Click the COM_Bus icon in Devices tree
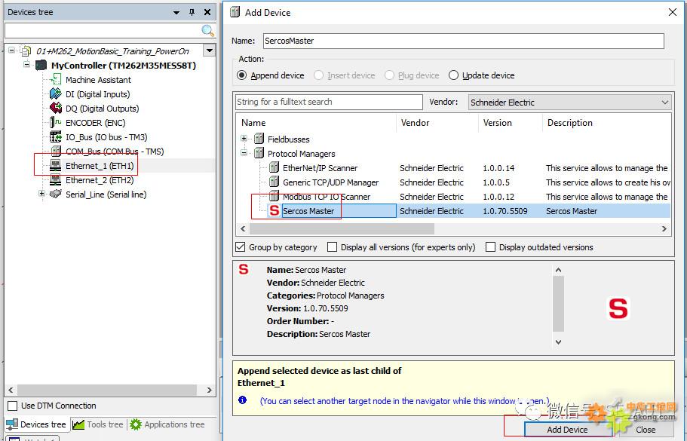This screenshot has height=441, width=687. tap(56, 152)
